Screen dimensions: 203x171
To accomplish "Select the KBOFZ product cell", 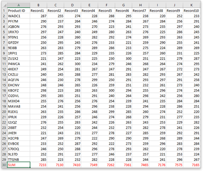I will tap(19, 90).
